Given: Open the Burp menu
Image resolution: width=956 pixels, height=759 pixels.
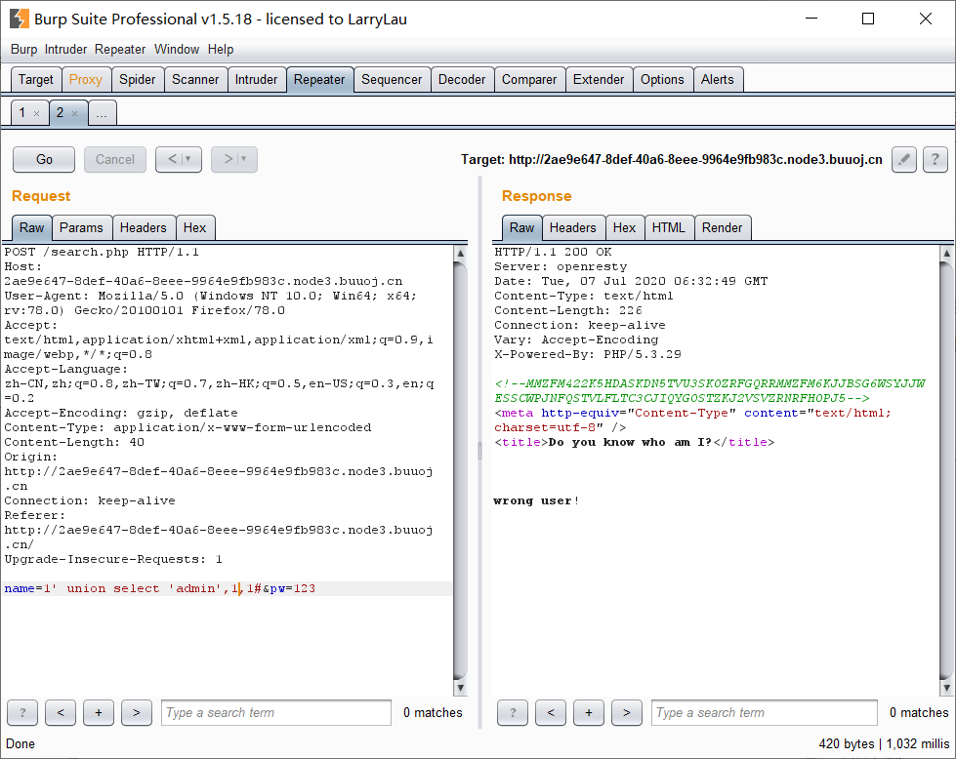Looking at the screenshot, I should point(23,50).
